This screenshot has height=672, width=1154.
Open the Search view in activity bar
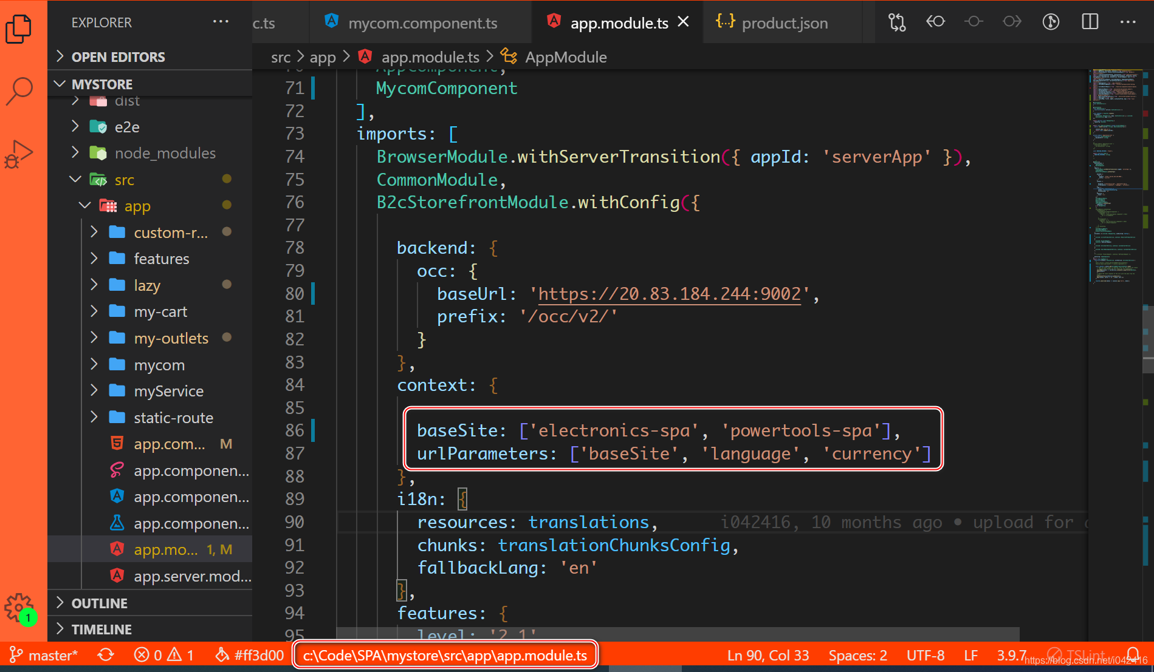point(19,90)
